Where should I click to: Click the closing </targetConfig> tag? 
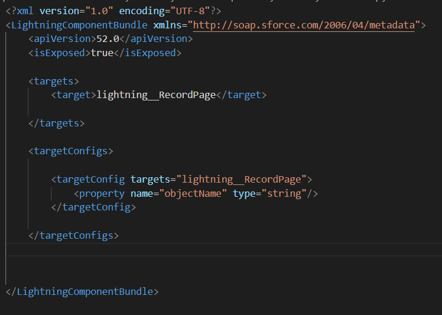click(93, 207)
